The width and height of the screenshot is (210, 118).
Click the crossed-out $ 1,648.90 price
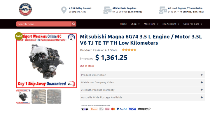click(87, 59)
